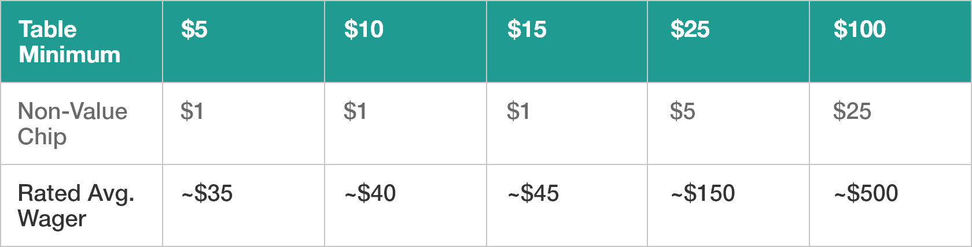Select the $15 table minimum header

point(567,42)
